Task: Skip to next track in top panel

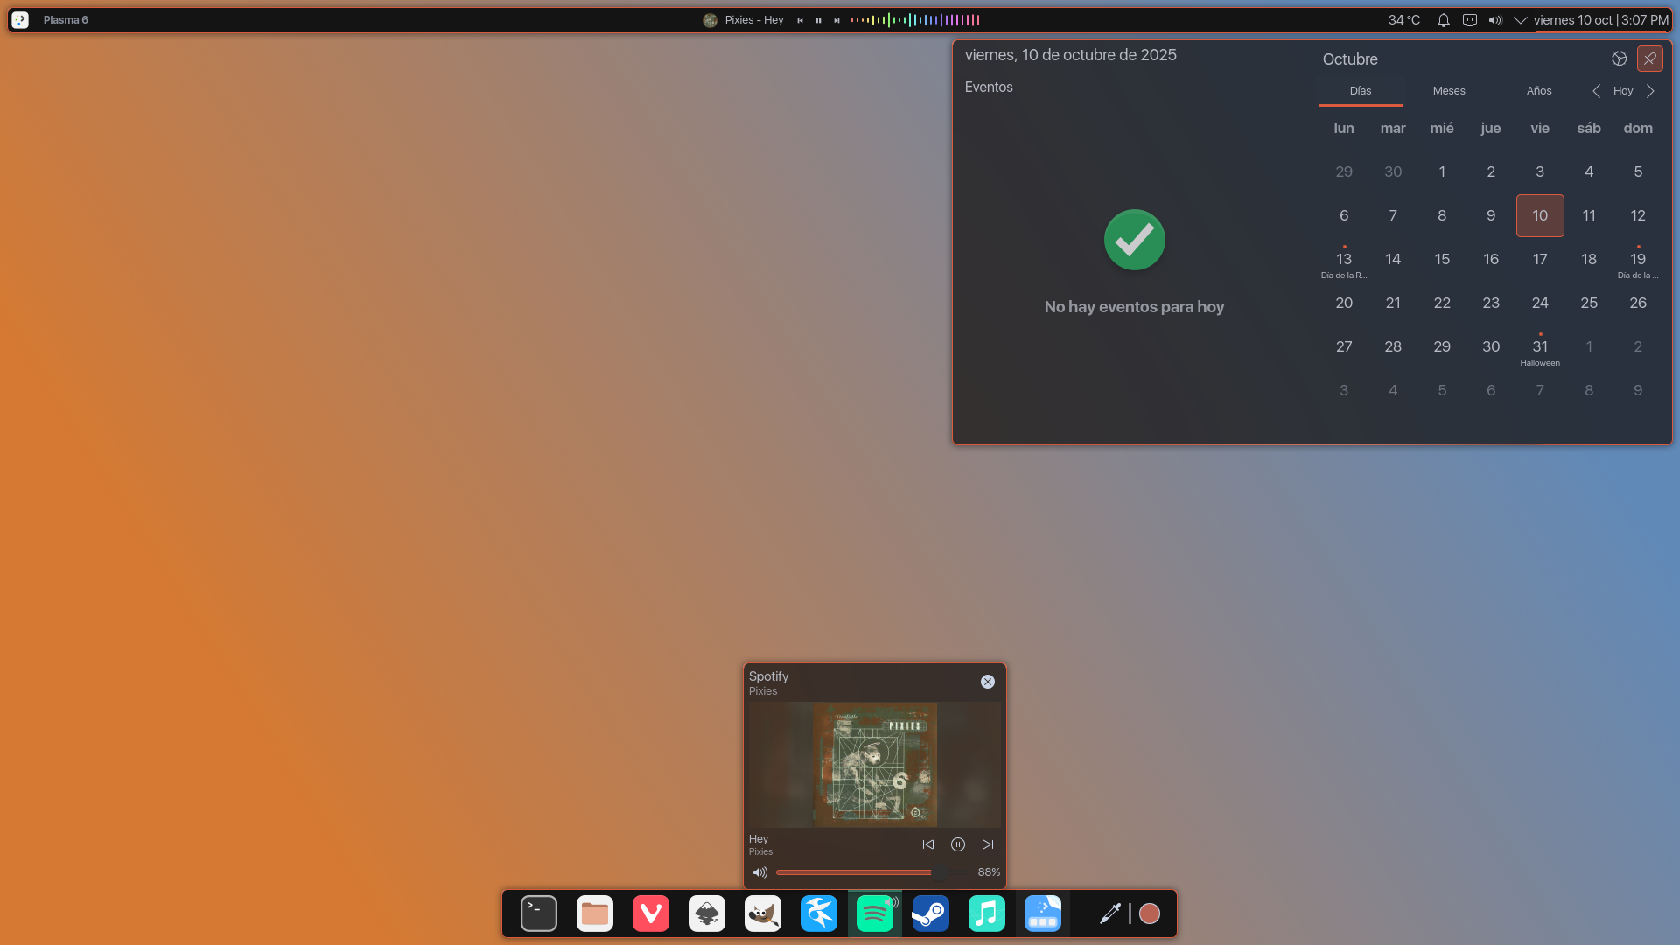Action: coord(836,20)
